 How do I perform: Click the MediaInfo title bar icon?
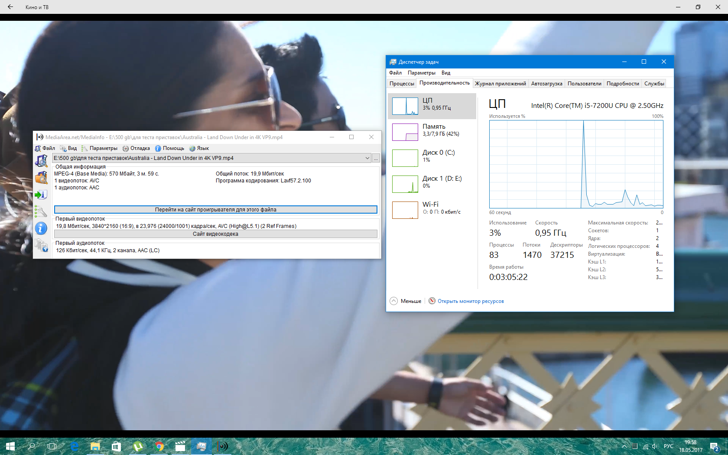pyautogui.click(x=40, y=137)
